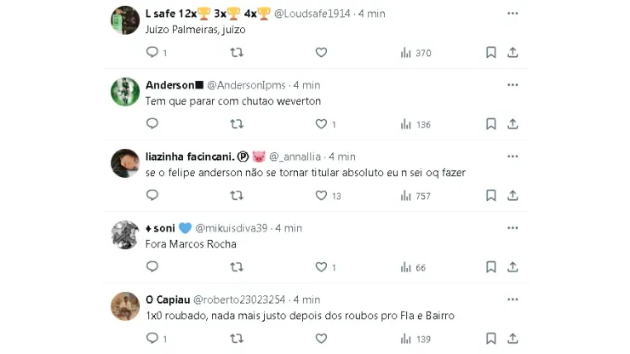The width and height of the screenshot is (630, 354).
Task: Reply to O Capiau's tweet
Action: tap(152, 339)
